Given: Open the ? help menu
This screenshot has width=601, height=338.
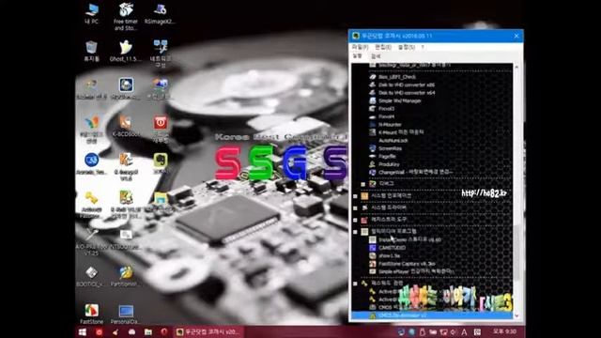Looking at the screenshot, I should click(423, 47).
